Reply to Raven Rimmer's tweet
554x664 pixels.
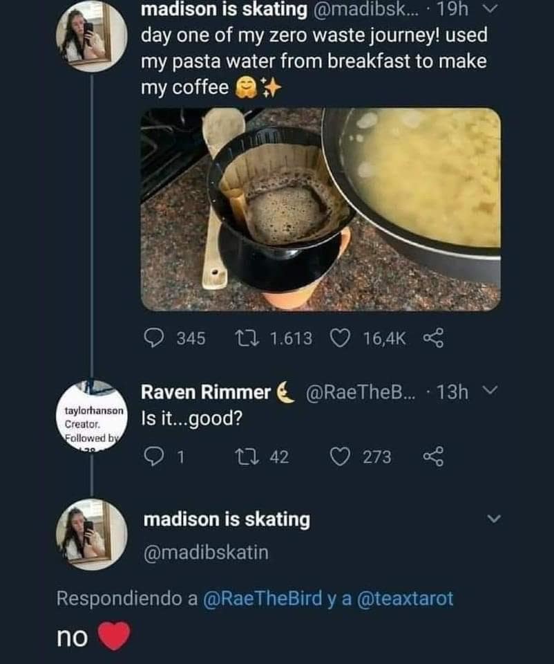pyautogui.click(x=153, y=457)
